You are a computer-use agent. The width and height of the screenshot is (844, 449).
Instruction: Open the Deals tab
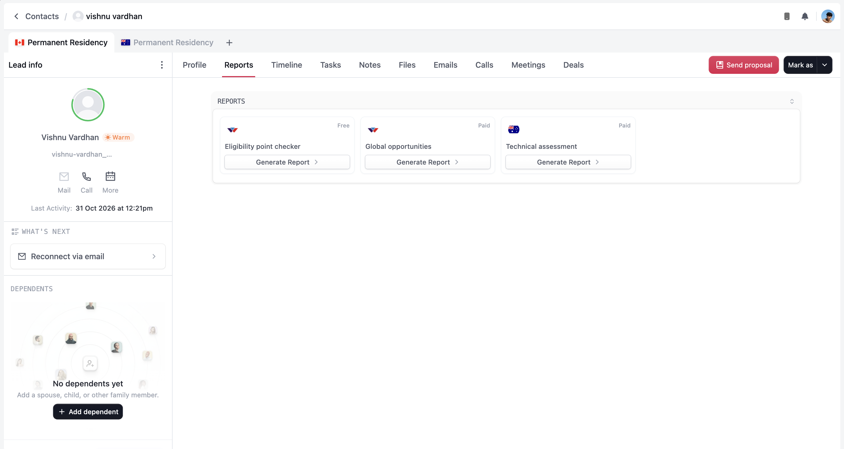coord(573,65)
